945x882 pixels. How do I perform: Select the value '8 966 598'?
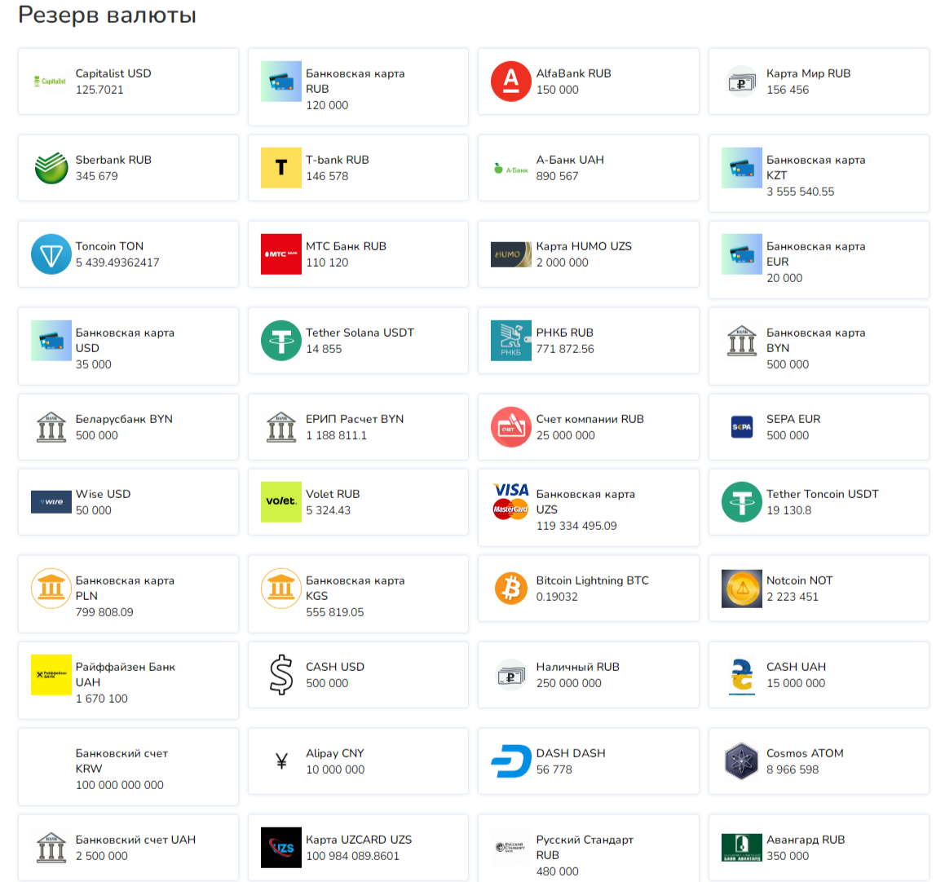click(793, 770)
